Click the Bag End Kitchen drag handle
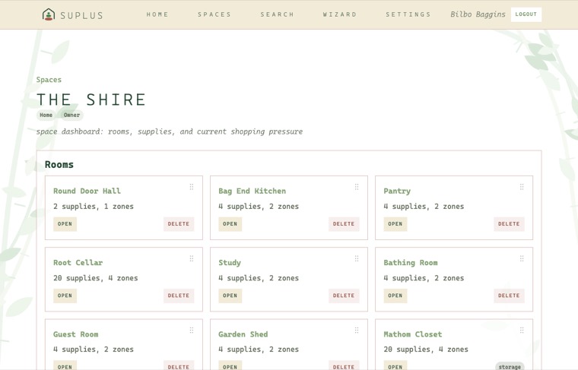 click(357, 187)
